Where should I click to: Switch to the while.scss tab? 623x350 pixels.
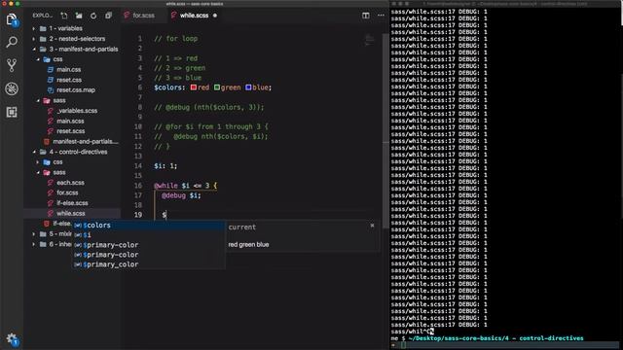194,16
